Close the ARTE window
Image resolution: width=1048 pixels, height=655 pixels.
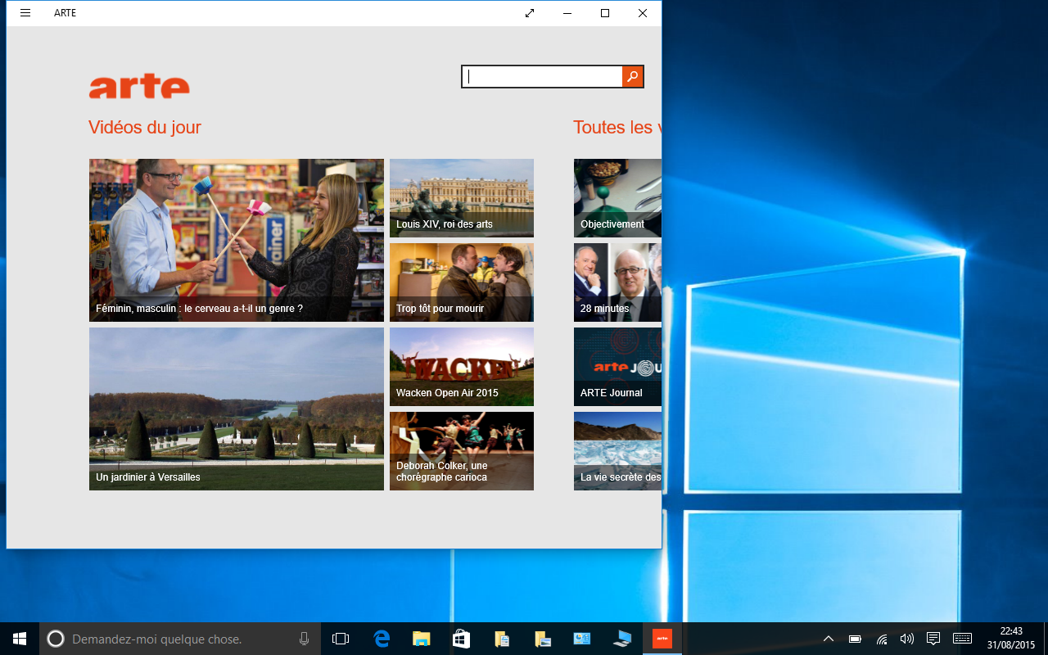click(x=643, y=13)
